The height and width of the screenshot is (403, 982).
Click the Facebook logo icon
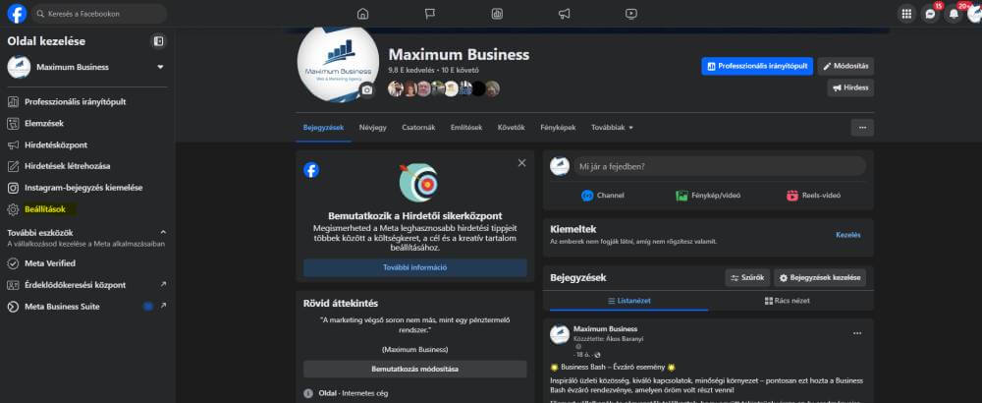[x=17, y=13]
